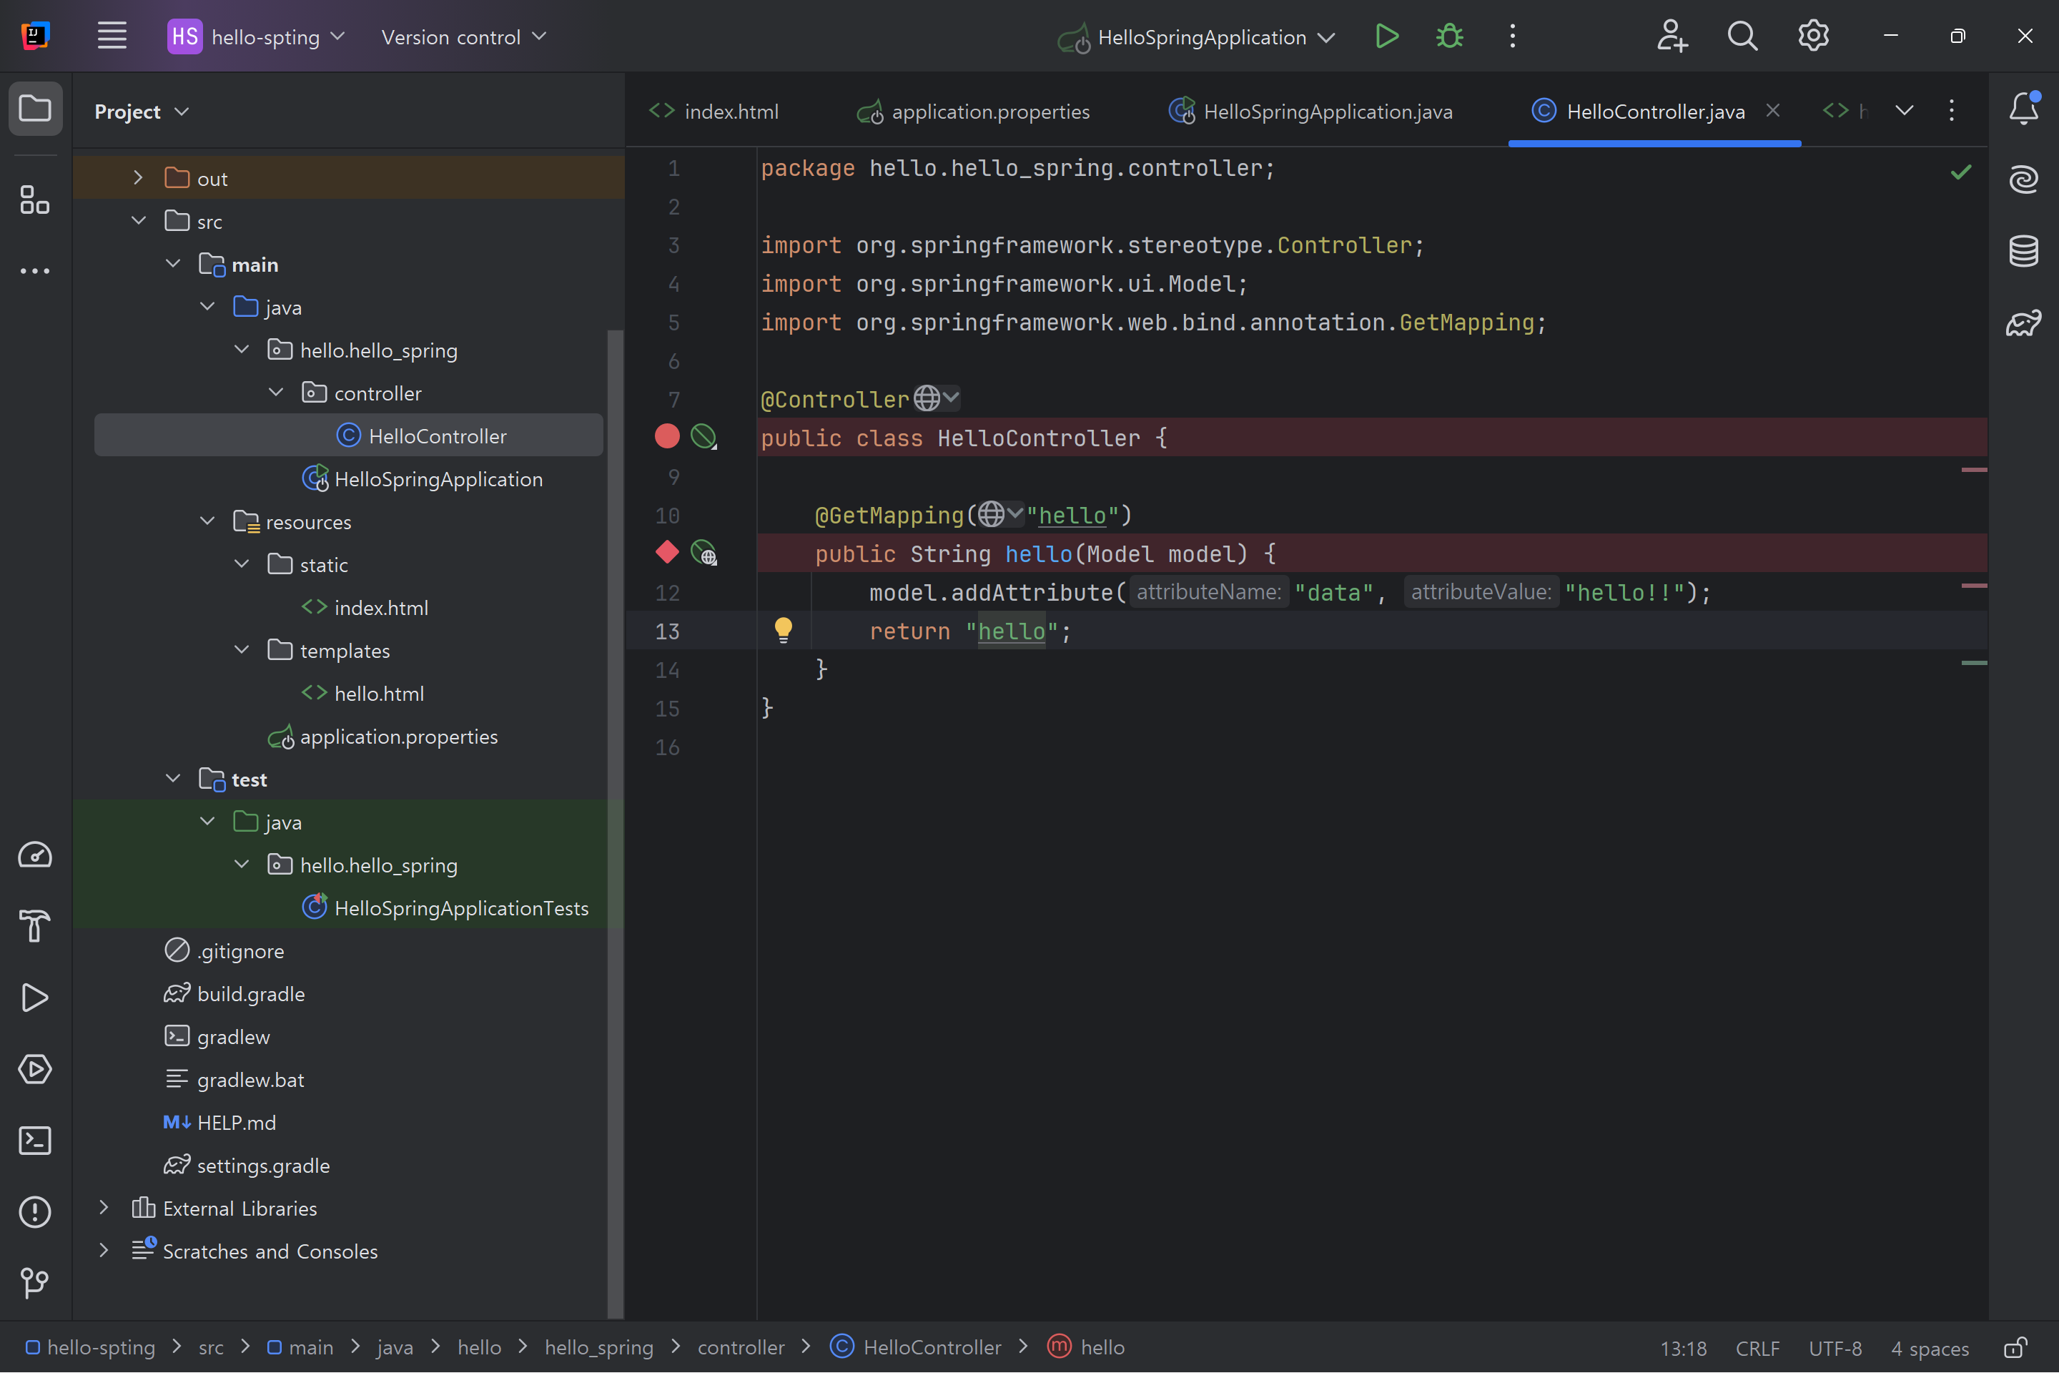The width and height of the screenshot is (2059, 1373).
Task: Open HelloSpringApplication run configuration dropdown
Action: coord(1196,36)
